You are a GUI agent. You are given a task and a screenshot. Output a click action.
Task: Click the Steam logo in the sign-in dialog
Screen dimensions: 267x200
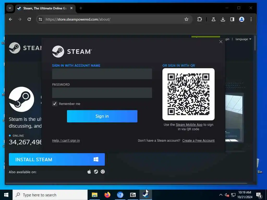72,52
